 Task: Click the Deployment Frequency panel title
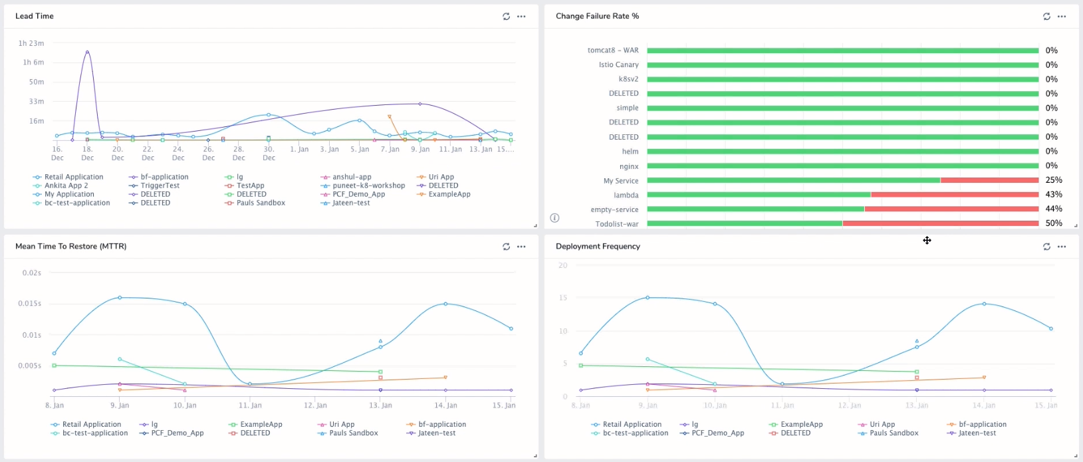click(598, 246)
